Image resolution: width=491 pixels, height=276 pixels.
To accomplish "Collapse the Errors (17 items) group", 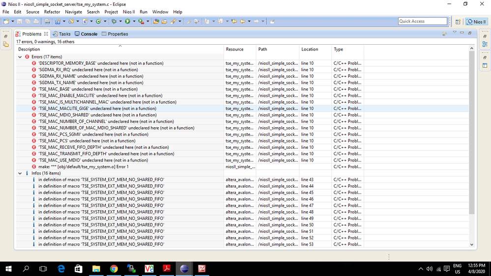I will [x=20, y=57].
